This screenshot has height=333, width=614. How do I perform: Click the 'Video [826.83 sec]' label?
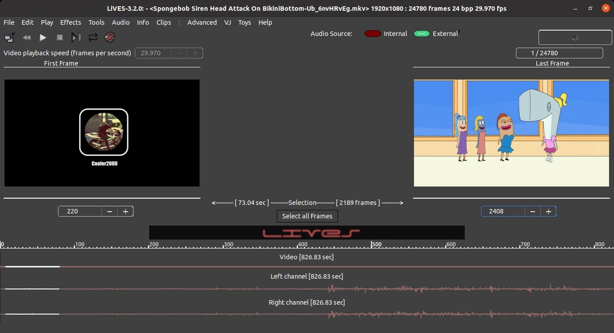[x=307, y=257]
